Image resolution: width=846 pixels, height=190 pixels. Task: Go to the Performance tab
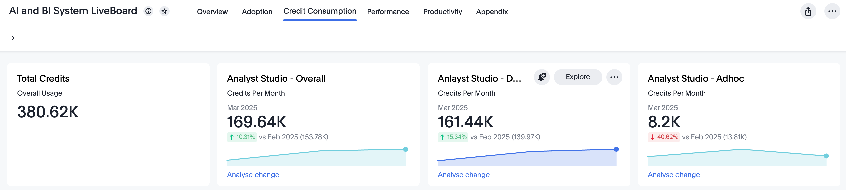(x=388, y=12)
